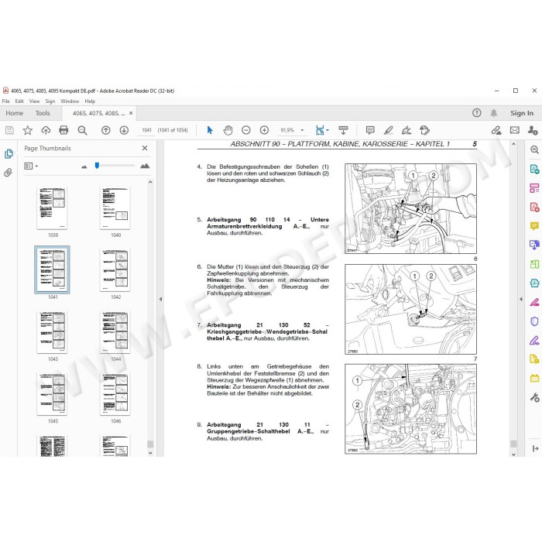The width and height of the screenshot is (542, 542).
Task: Open the Find text magnifier
Action: click(x=82, y=130)
